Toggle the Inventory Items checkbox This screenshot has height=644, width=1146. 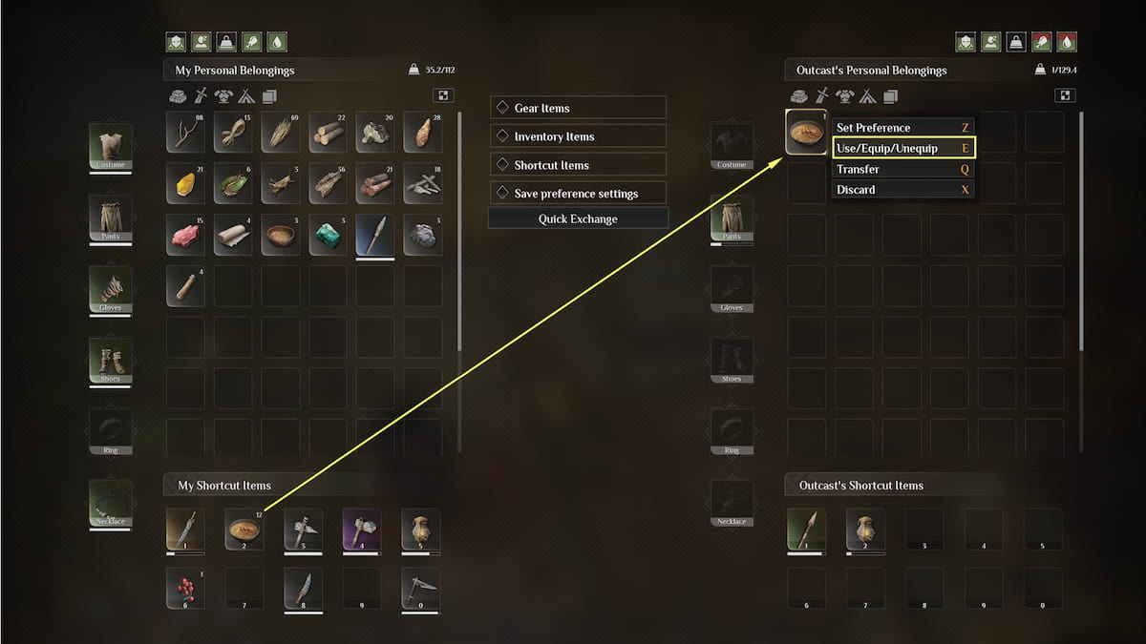tap(502, 136)
